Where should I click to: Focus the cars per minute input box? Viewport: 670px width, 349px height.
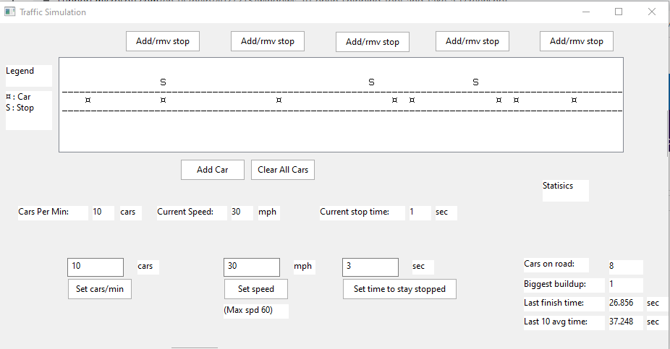point(96,267)
